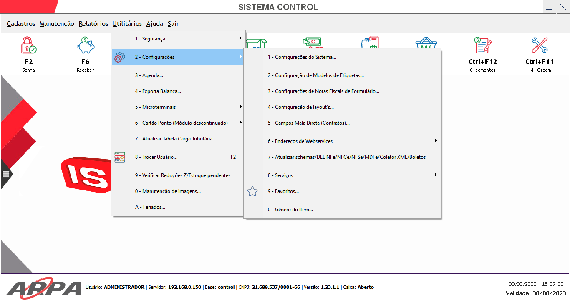Screen dimensions: 570x303
Task: Click the gear icon beside Configurações
Action: 119,57
